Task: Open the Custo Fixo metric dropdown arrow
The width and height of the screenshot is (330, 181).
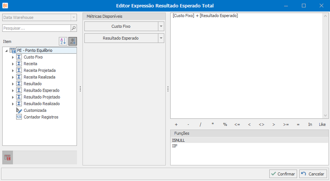Action: click(161, 26)
